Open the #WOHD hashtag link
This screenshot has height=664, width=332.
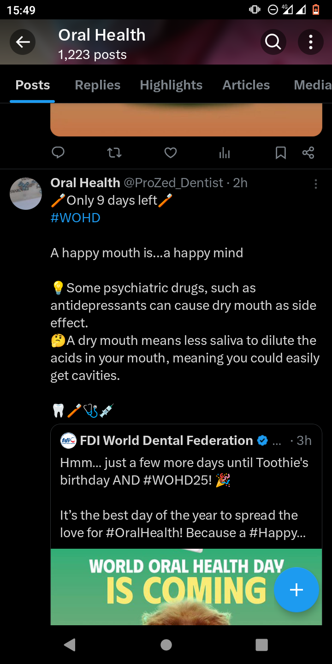pos(75,218)
